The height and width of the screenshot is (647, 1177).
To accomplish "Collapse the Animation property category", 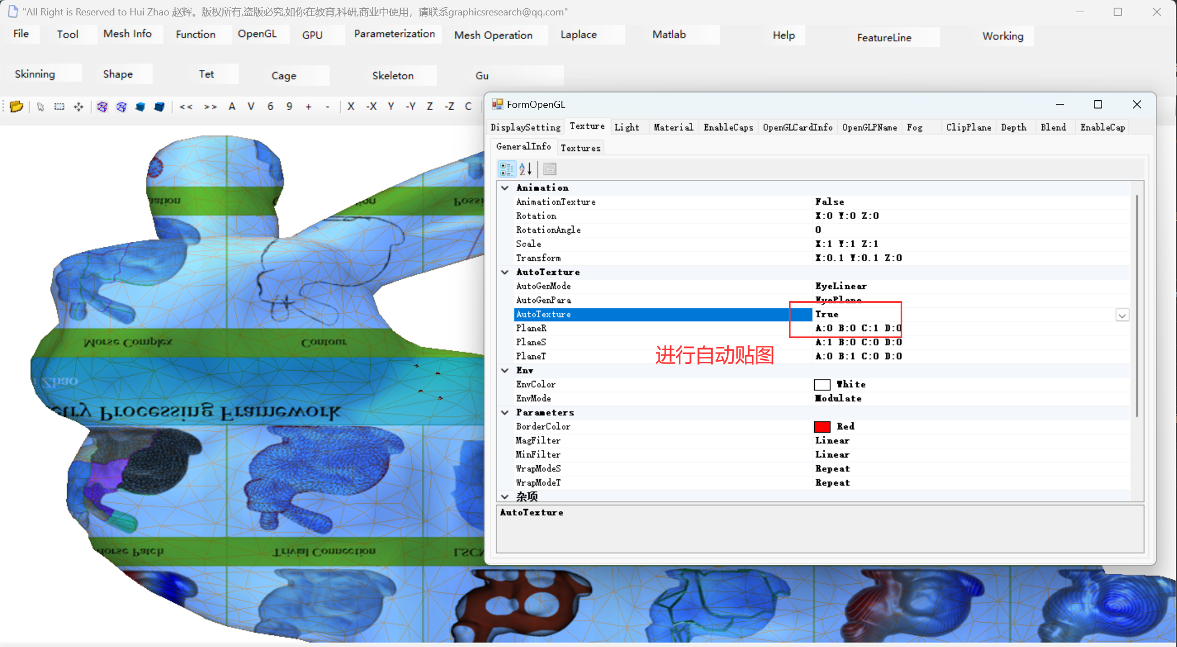I will 505,188.
